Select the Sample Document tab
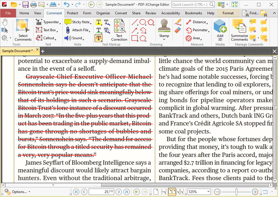The width and height of the screenshot is (278, 197). (17, 51)
